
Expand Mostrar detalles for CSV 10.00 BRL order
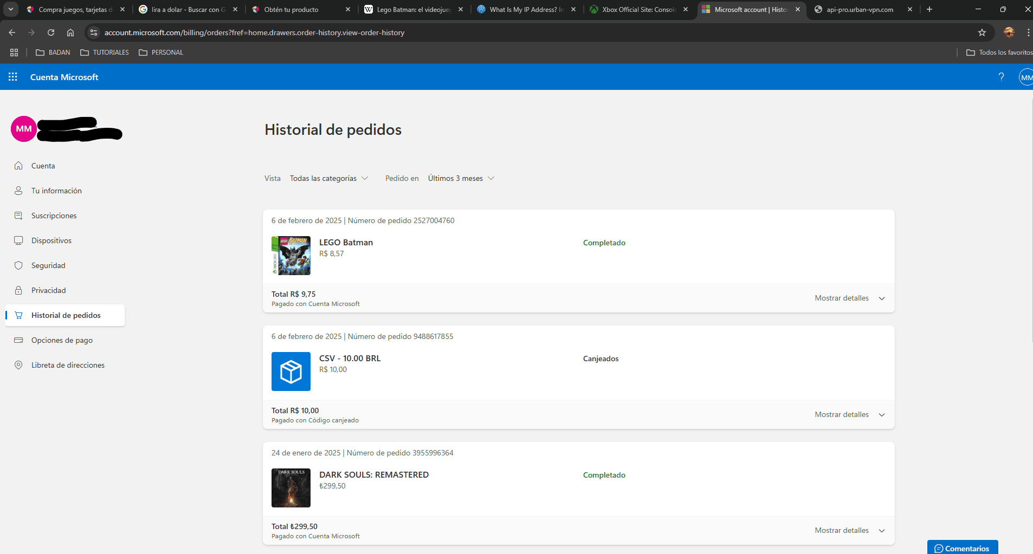[849, 414]
